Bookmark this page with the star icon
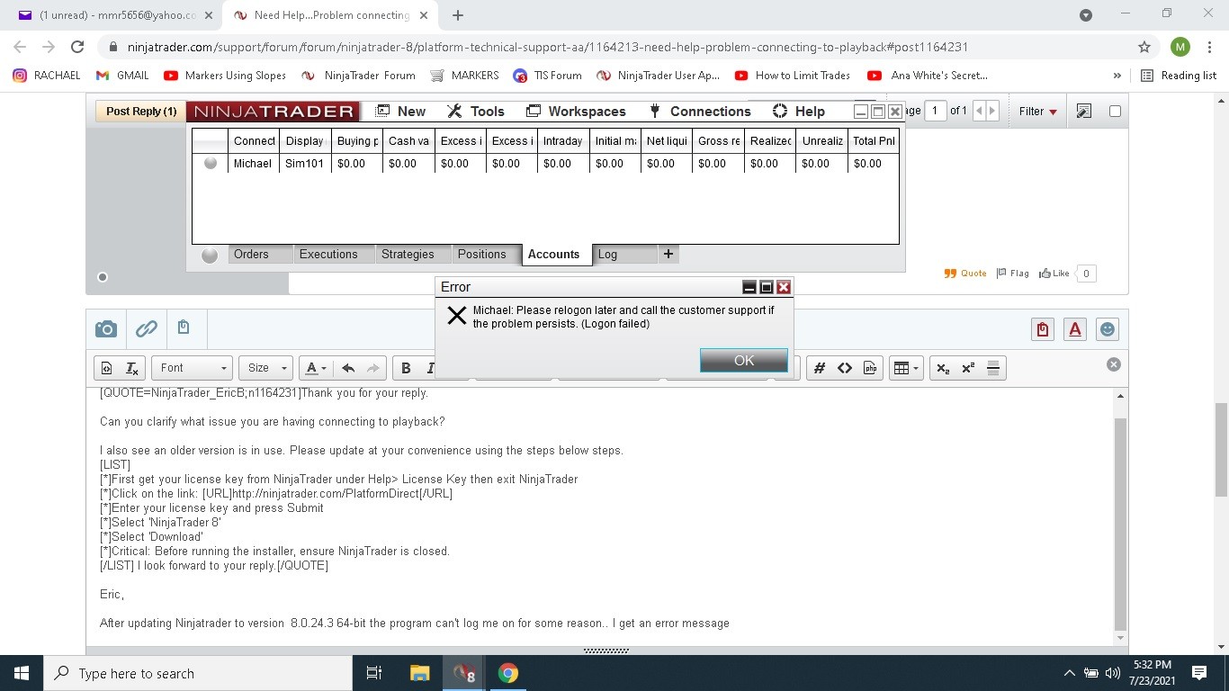This screenshot has width=1229, height=691. point(1144,47)
